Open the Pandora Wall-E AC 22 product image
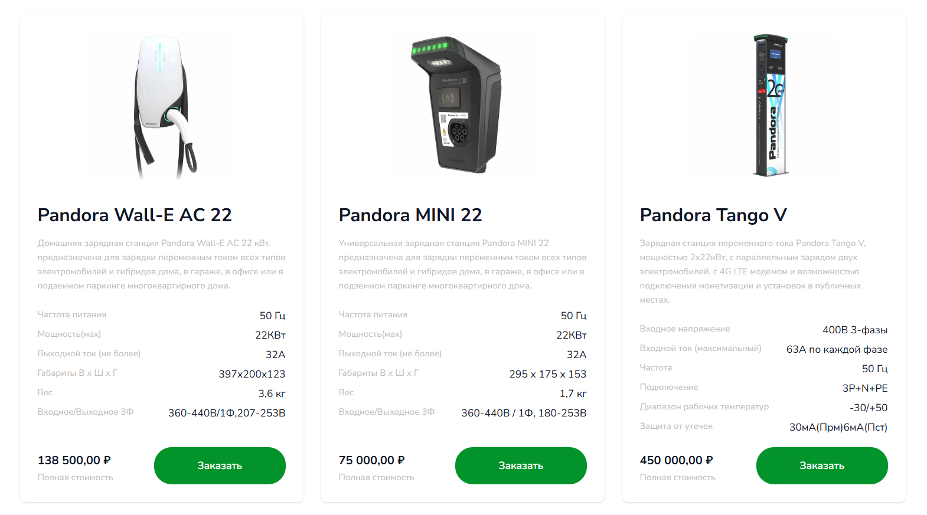 click(x=162, y=106)
